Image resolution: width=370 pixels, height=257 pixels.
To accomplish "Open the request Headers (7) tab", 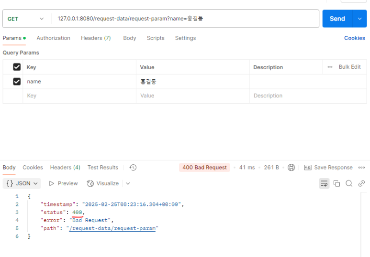I will pos(96,38).
